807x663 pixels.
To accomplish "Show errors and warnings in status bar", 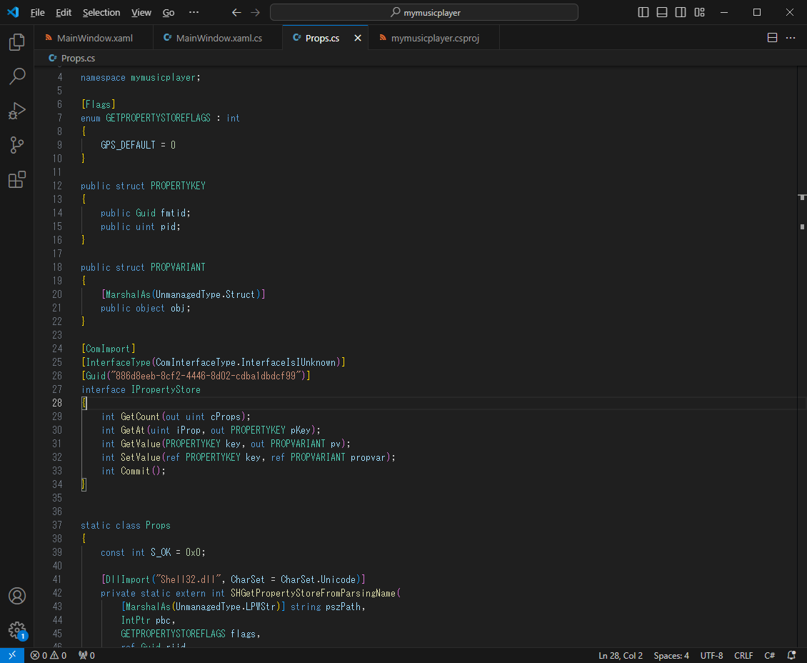I will coord(49,655).
